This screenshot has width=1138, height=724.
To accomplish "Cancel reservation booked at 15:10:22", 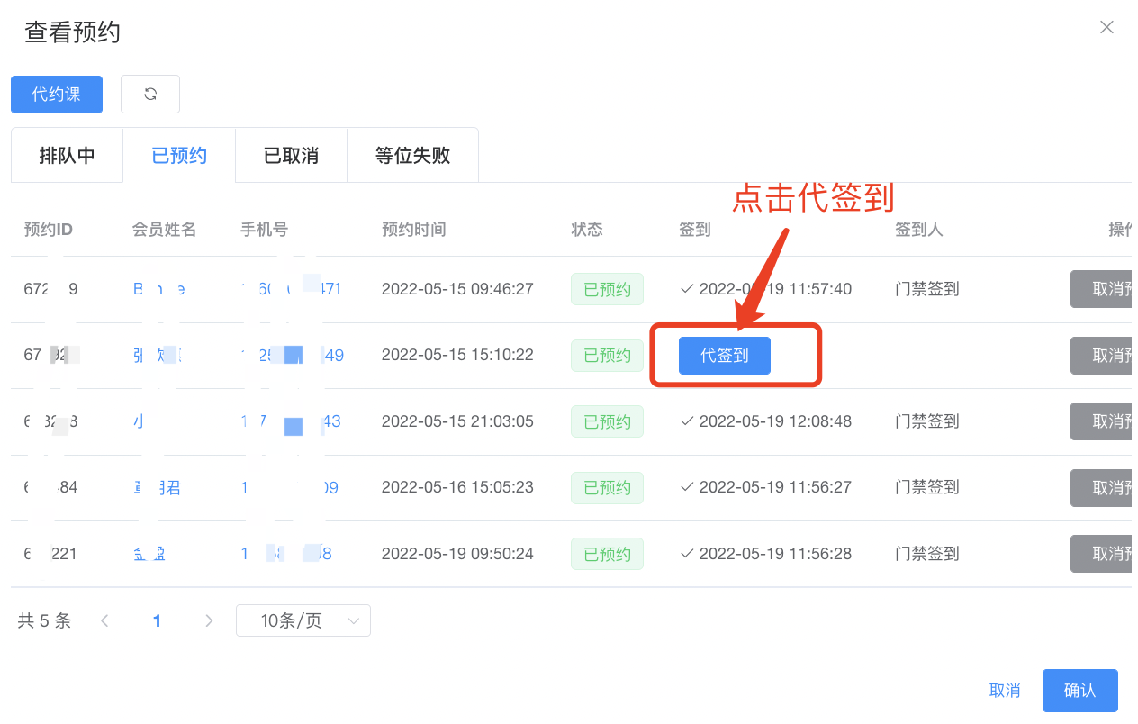I will pos(1102,356).
